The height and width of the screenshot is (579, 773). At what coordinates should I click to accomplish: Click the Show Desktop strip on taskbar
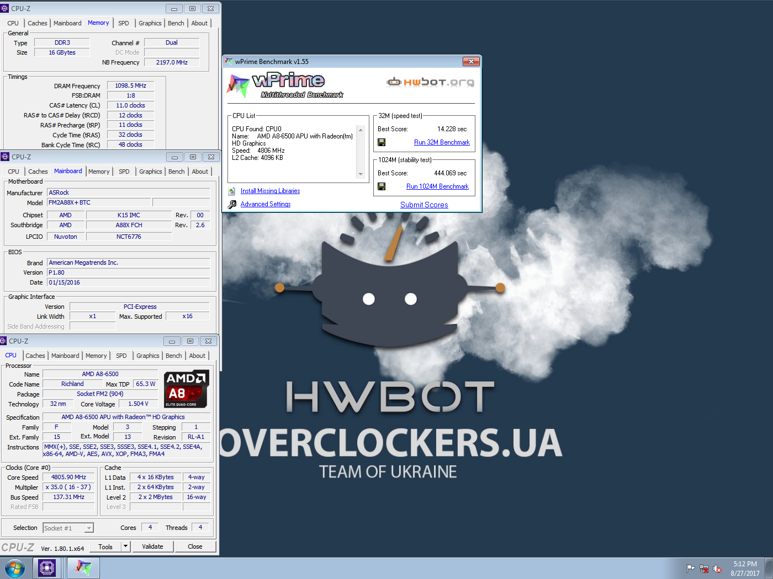click(769, 568)
